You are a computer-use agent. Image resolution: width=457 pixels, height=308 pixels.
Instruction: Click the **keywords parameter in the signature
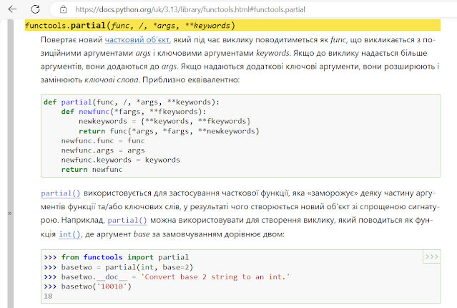[x=207, y=26]
